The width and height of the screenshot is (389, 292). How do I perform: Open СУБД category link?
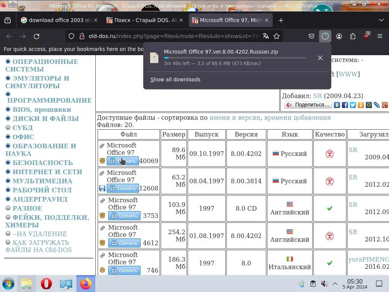[22, 128]
